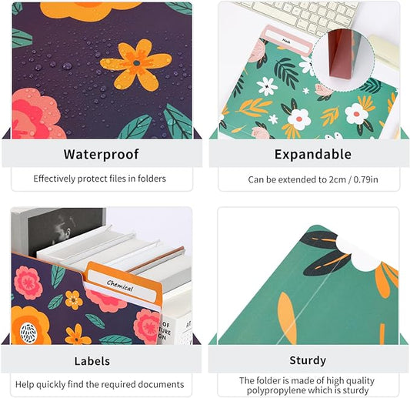Click the Expandable heading banner

(309, 154)
